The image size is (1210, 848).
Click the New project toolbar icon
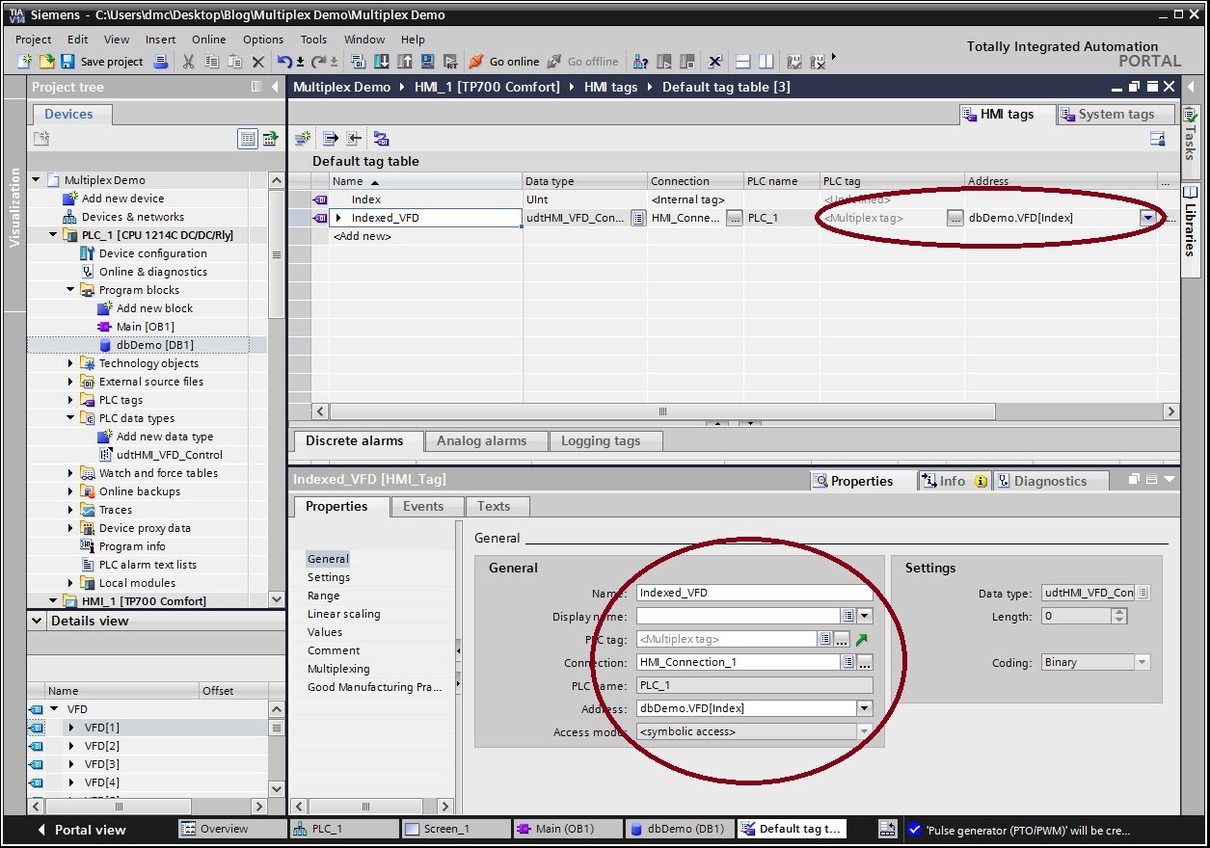tap(25, 62)
